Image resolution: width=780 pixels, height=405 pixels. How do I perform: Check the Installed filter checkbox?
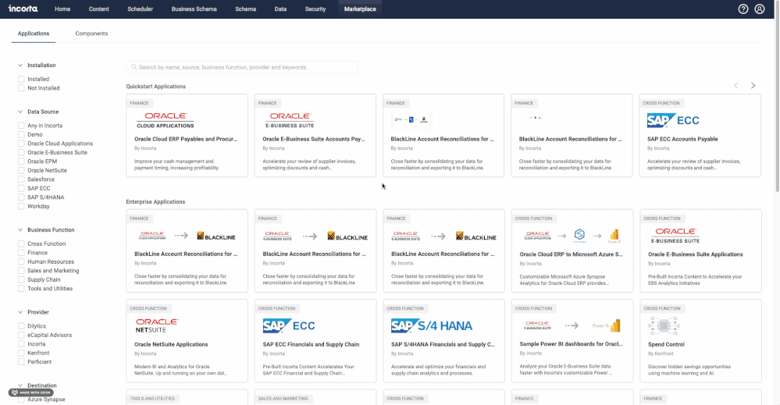(x=21, y=79)
